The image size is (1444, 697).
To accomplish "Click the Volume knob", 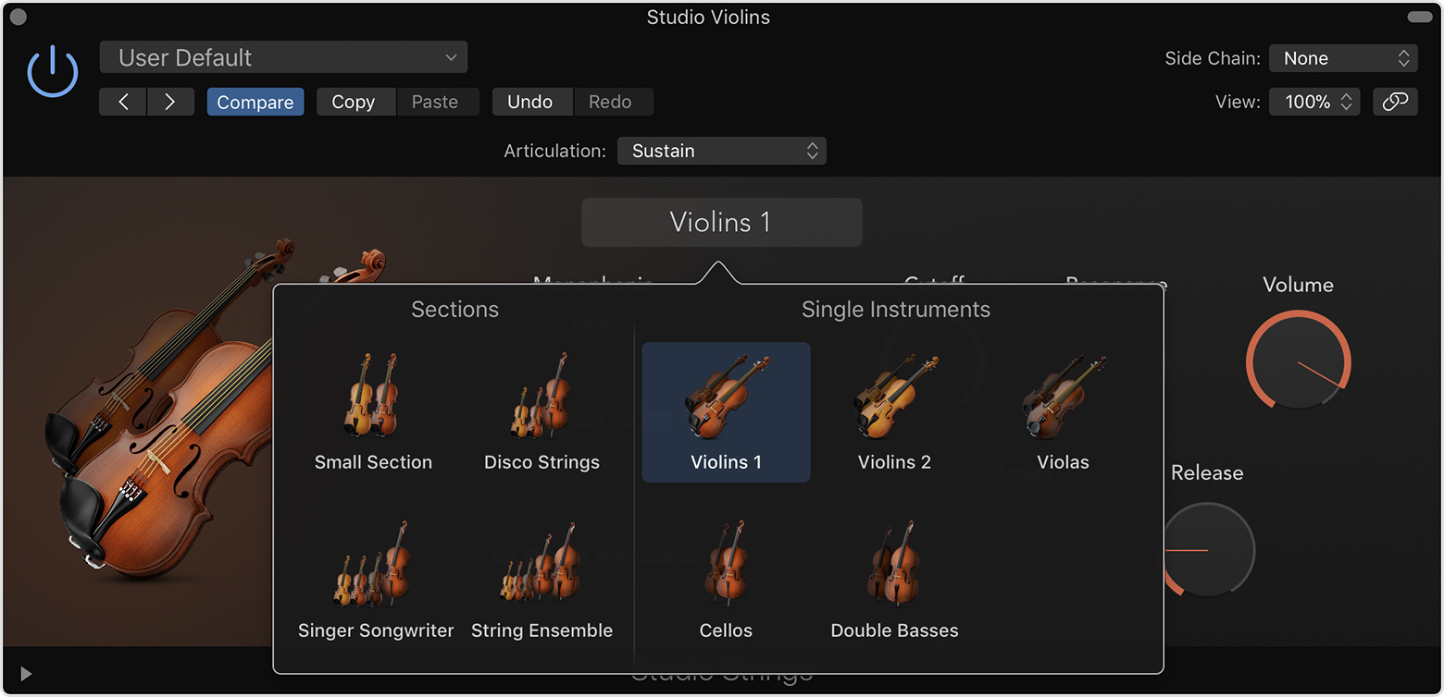I will 1298,361.
